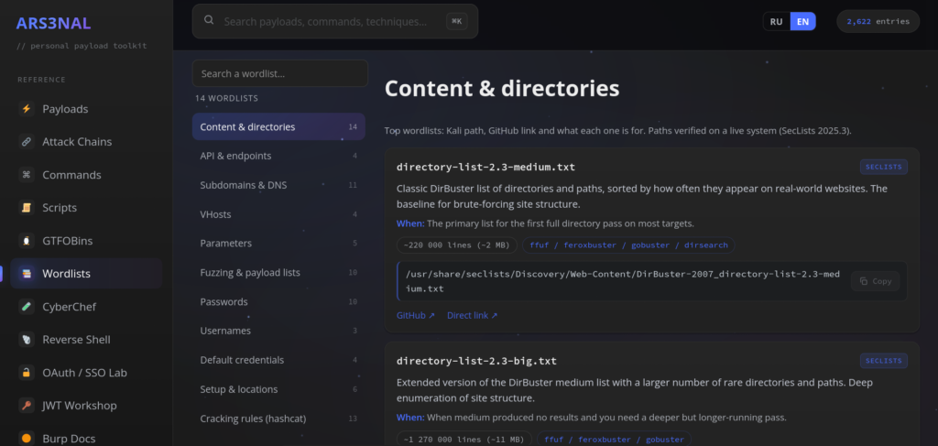The height and width of the screenshot is (446, 938).
Task: Open Attack Chains section
Action: tap(86, 142)
